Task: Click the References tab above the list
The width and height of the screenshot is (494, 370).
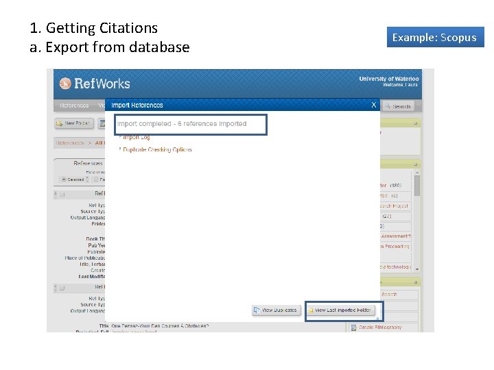Action: pos(88,163)
